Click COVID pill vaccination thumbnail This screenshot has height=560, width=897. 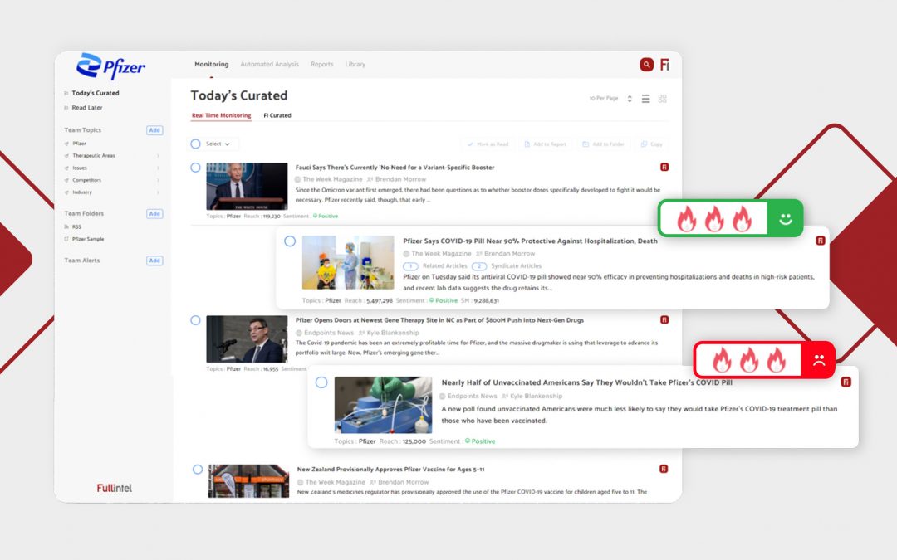pyautogui.click(x=348, y=262)
